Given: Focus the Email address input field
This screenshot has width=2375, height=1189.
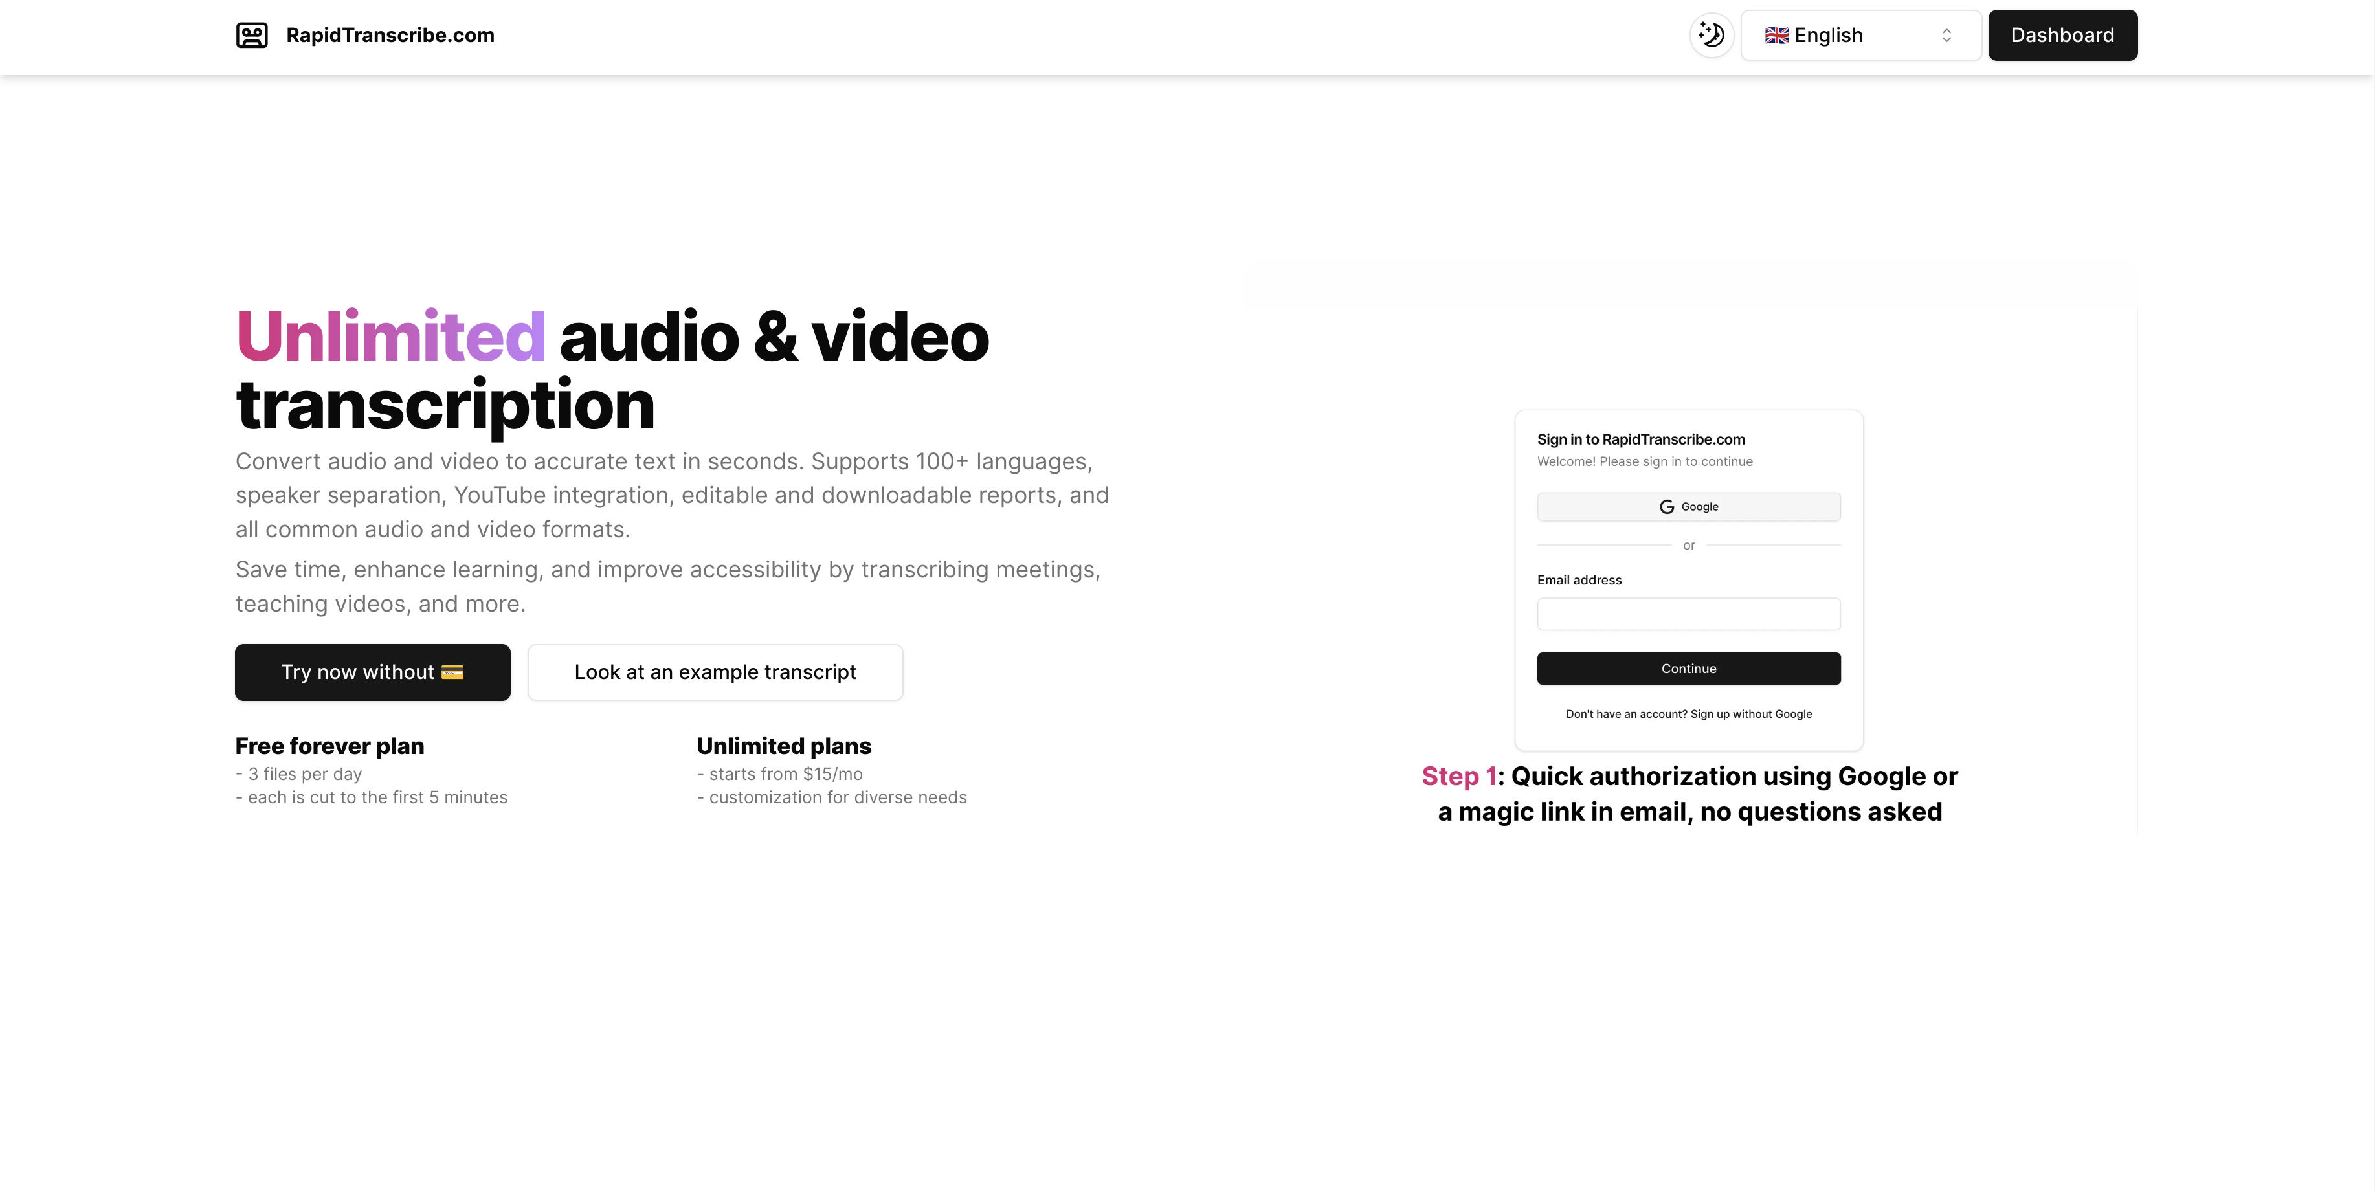Looking at the screenshot, I should [x=1688, y=614].
